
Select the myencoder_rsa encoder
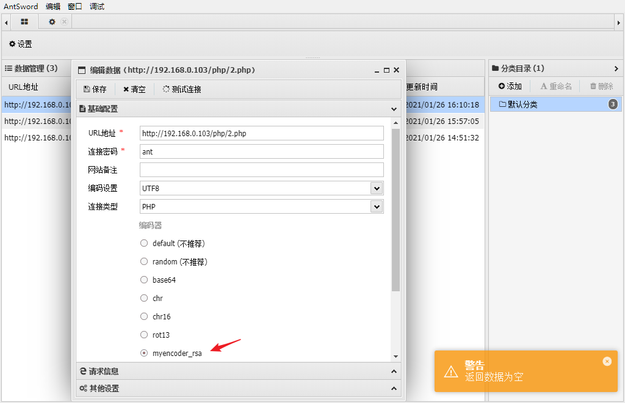click(x=144, y=353)
